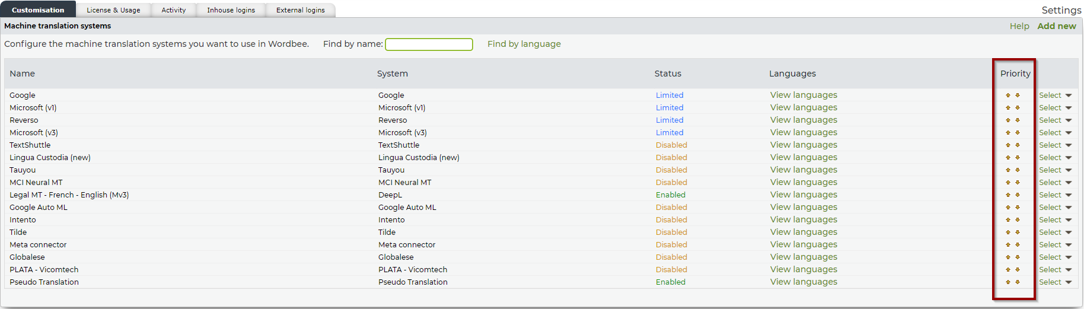1084x309 pixels.
Task: Click the Add new link
Action: 1056,26
